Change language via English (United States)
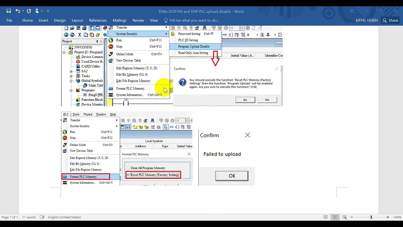Image resolution: width=403 pixels, height=227 pixels. pyautogui.click(x=65, y=217)
